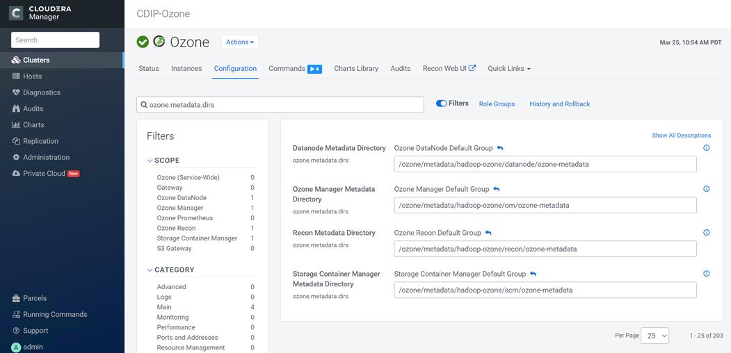The height and width of the screenshot is (353, 731).
Task: Open the Actions dropdown
Action: click(x=239, y=42)
